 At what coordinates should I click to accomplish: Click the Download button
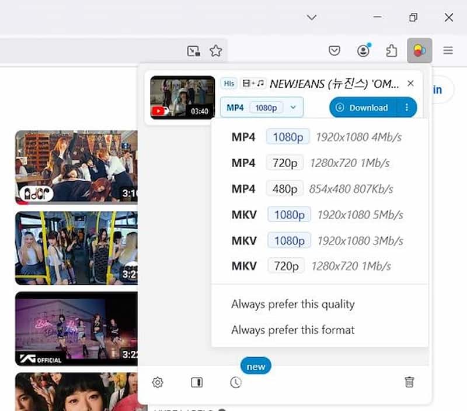pos(363,108)
